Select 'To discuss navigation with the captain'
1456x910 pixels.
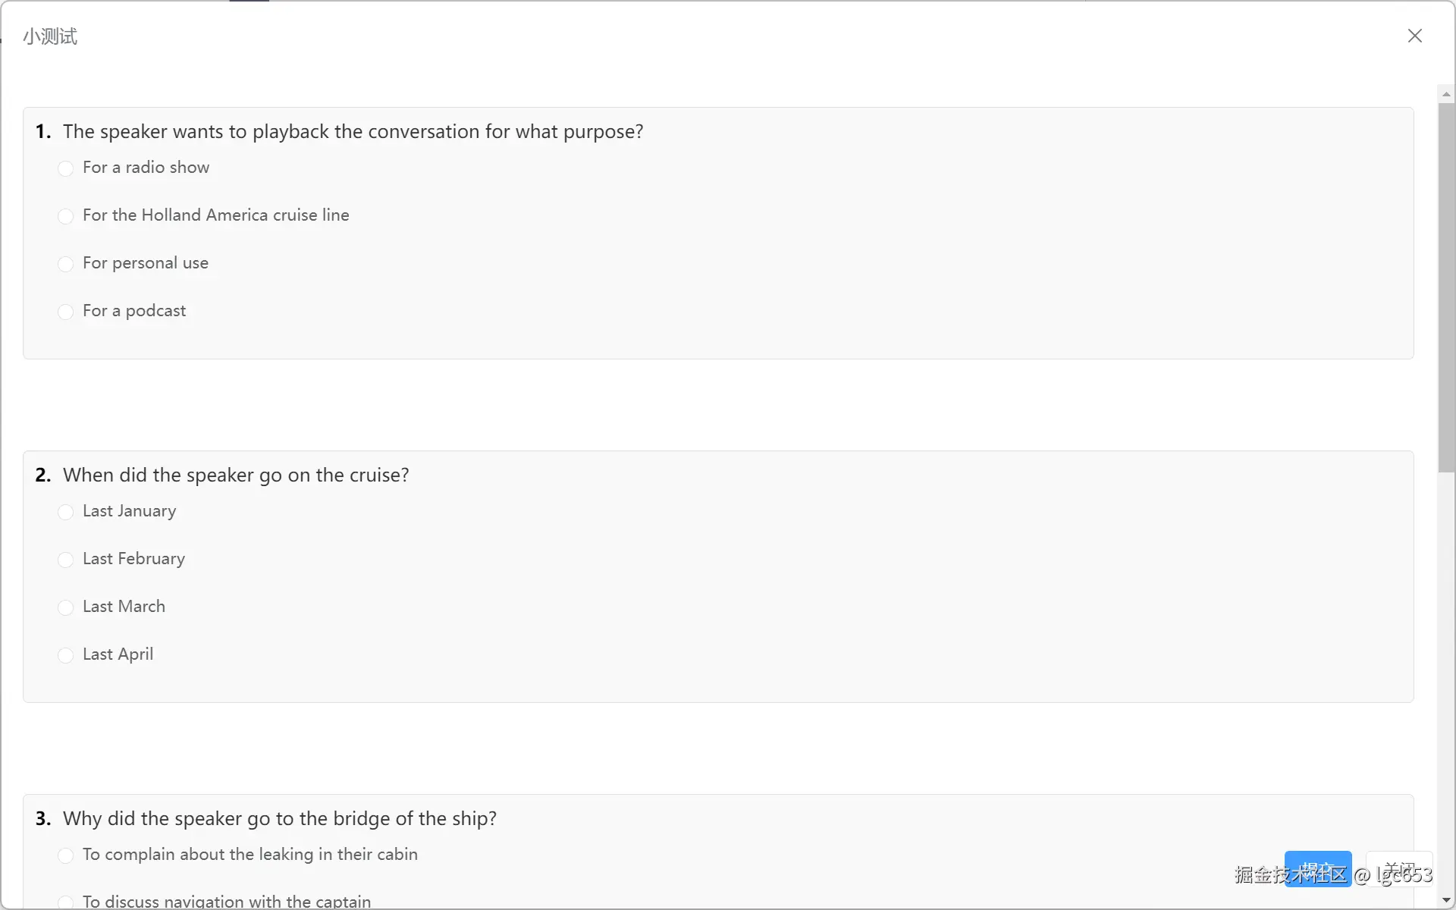[x=66, y=902]
